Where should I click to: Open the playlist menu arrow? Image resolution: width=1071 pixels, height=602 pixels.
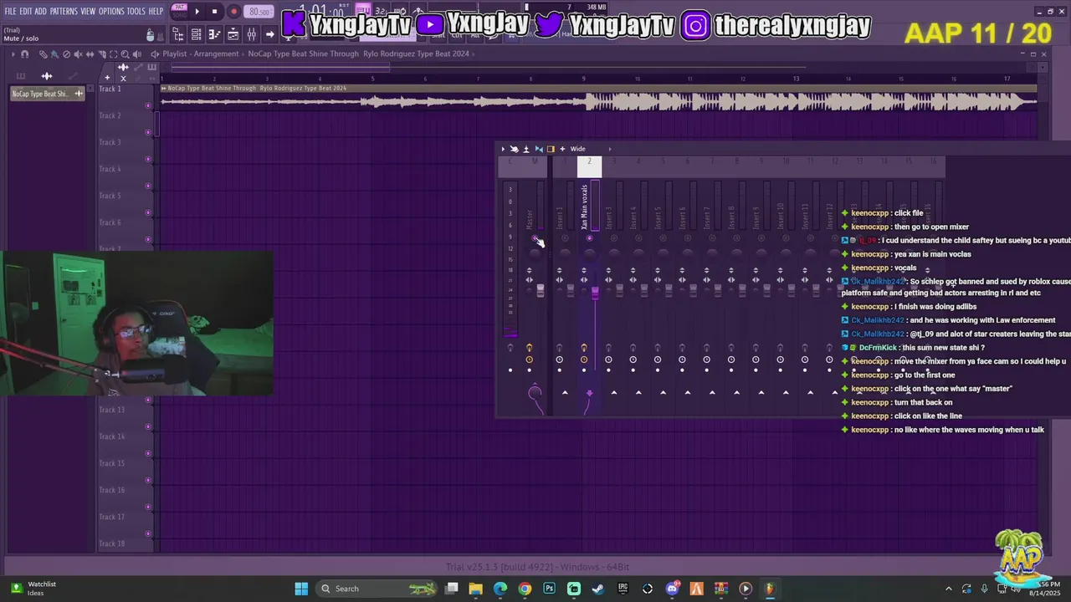point(13,54)
